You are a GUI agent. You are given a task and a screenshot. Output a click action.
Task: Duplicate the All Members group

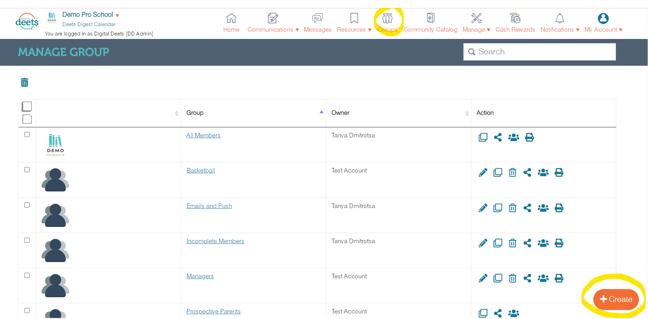pos(483,137)
